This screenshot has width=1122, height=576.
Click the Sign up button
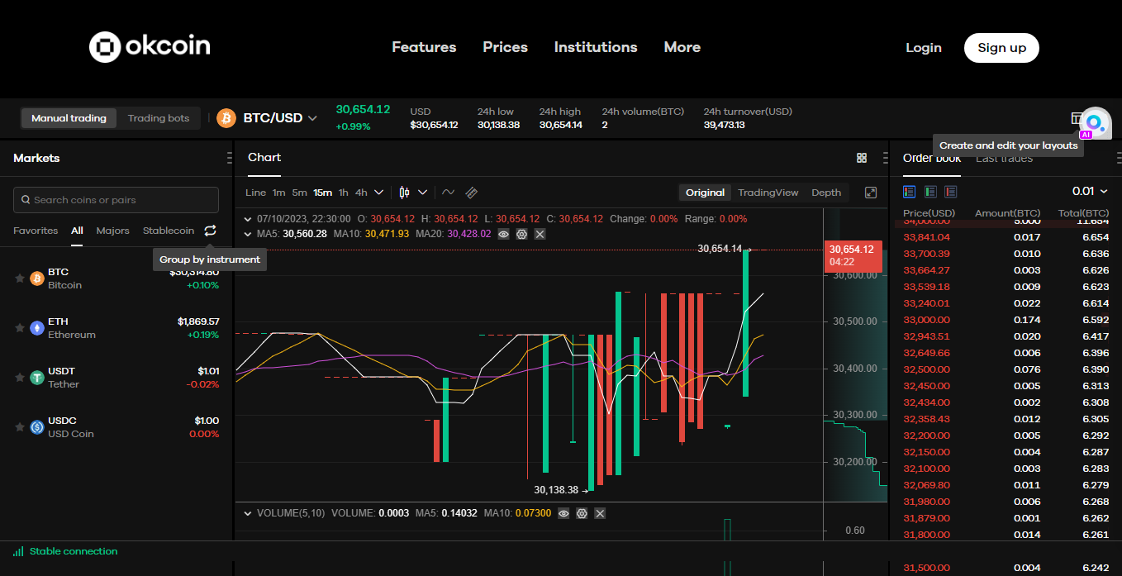coord(1001,48)
